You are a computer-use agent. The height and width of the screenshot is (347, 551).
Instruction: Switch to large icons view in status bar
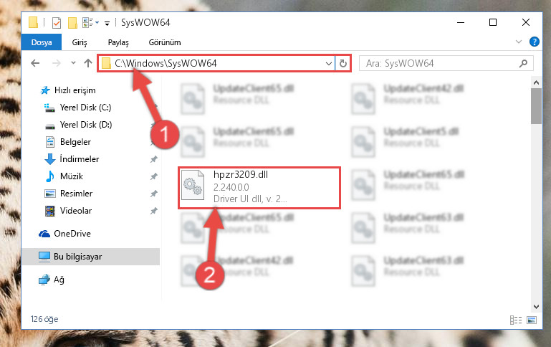coord(532,320)
